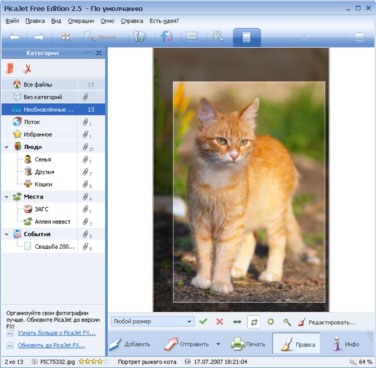The height and width of the screenshot is (368, 376).
Task: Open Редактировать external editor
Action: click(x=327, y=322)
